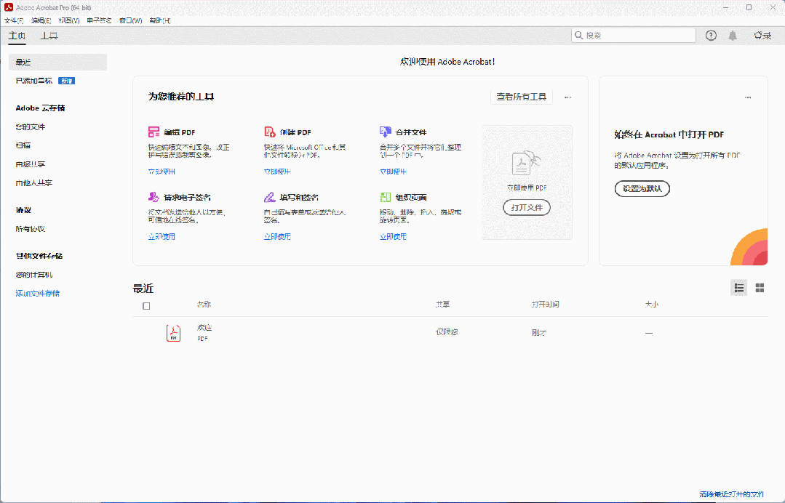Image resolution: width=785 pixels, height=503 pixels.
Task: Click the 共享 column header
Action: (442, 304)
